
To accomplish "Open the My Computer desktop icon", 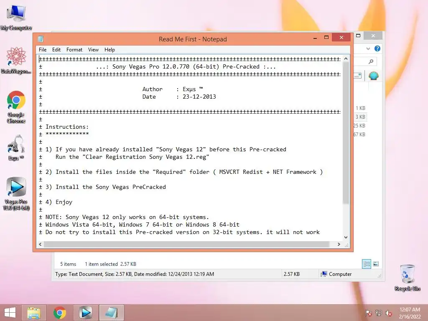I will (x=16, y=17).
